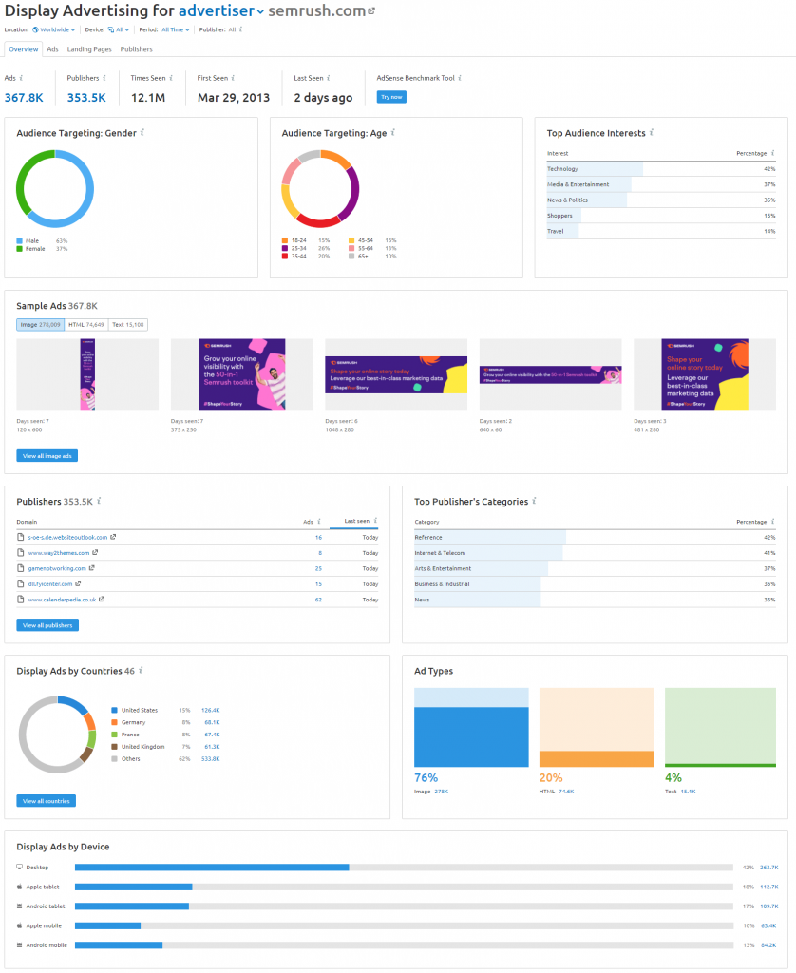Open external link icon for www.way2themes.com
This screenshot has height=973, width=796.
click(95, 552)
